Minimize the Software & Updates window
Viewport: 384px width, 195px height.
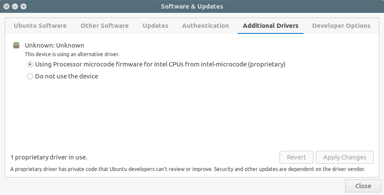point(15,6)
